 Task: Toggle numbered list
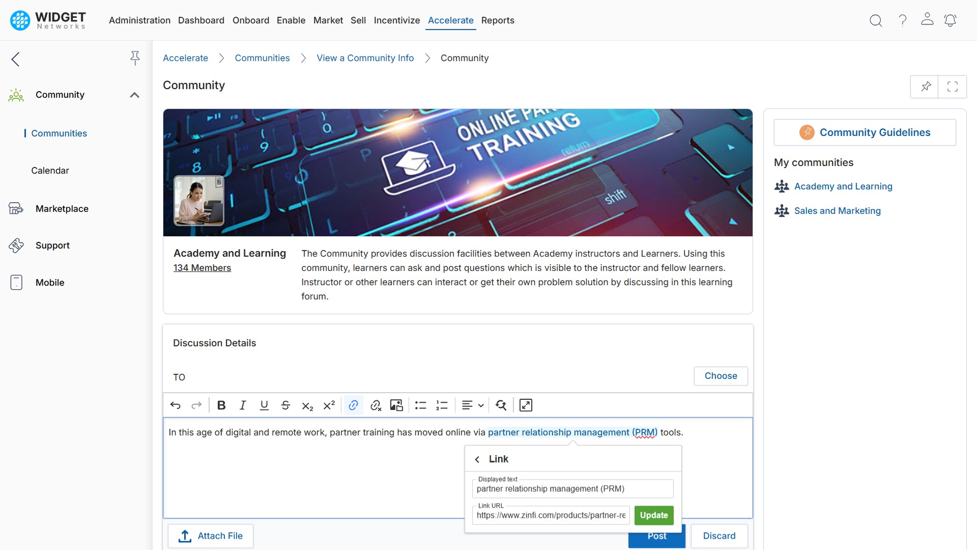[442, 405]
